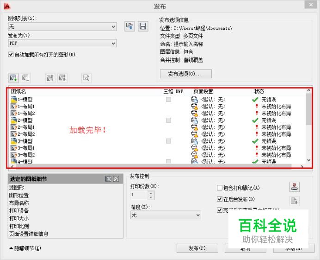Open the 发布为 PDF dropdown
This screenshot has width=320, height=260.
(62, 44)
